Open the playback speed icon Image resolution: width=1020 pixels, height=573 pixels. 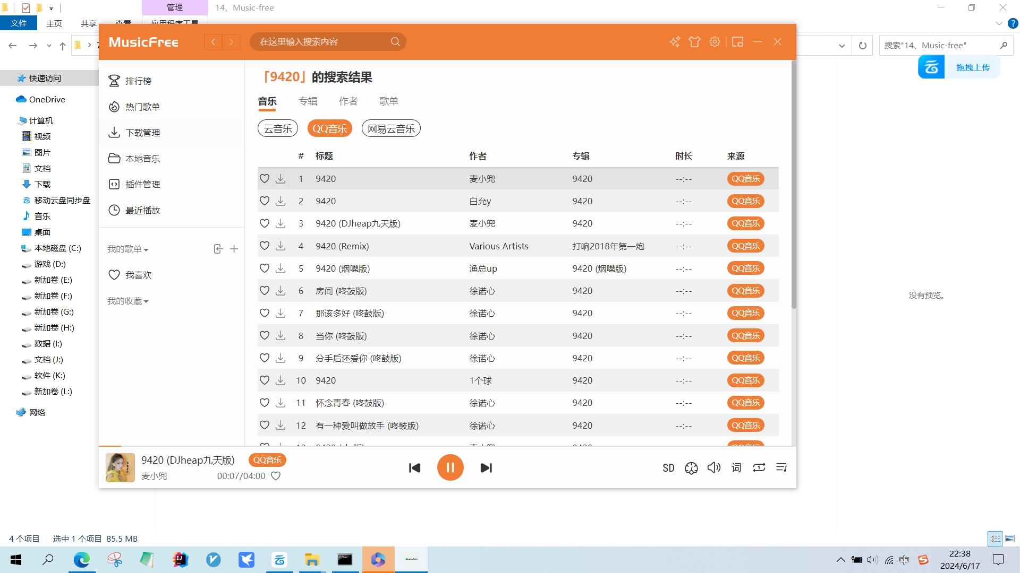click(x=691, y=468)
